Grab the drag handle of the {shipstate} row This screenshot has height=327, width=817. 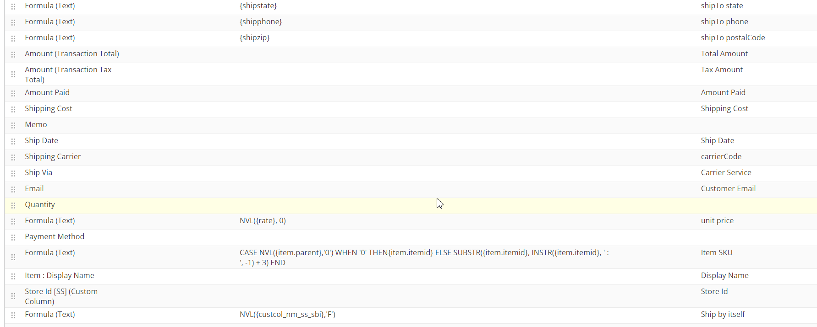point(13,6)
